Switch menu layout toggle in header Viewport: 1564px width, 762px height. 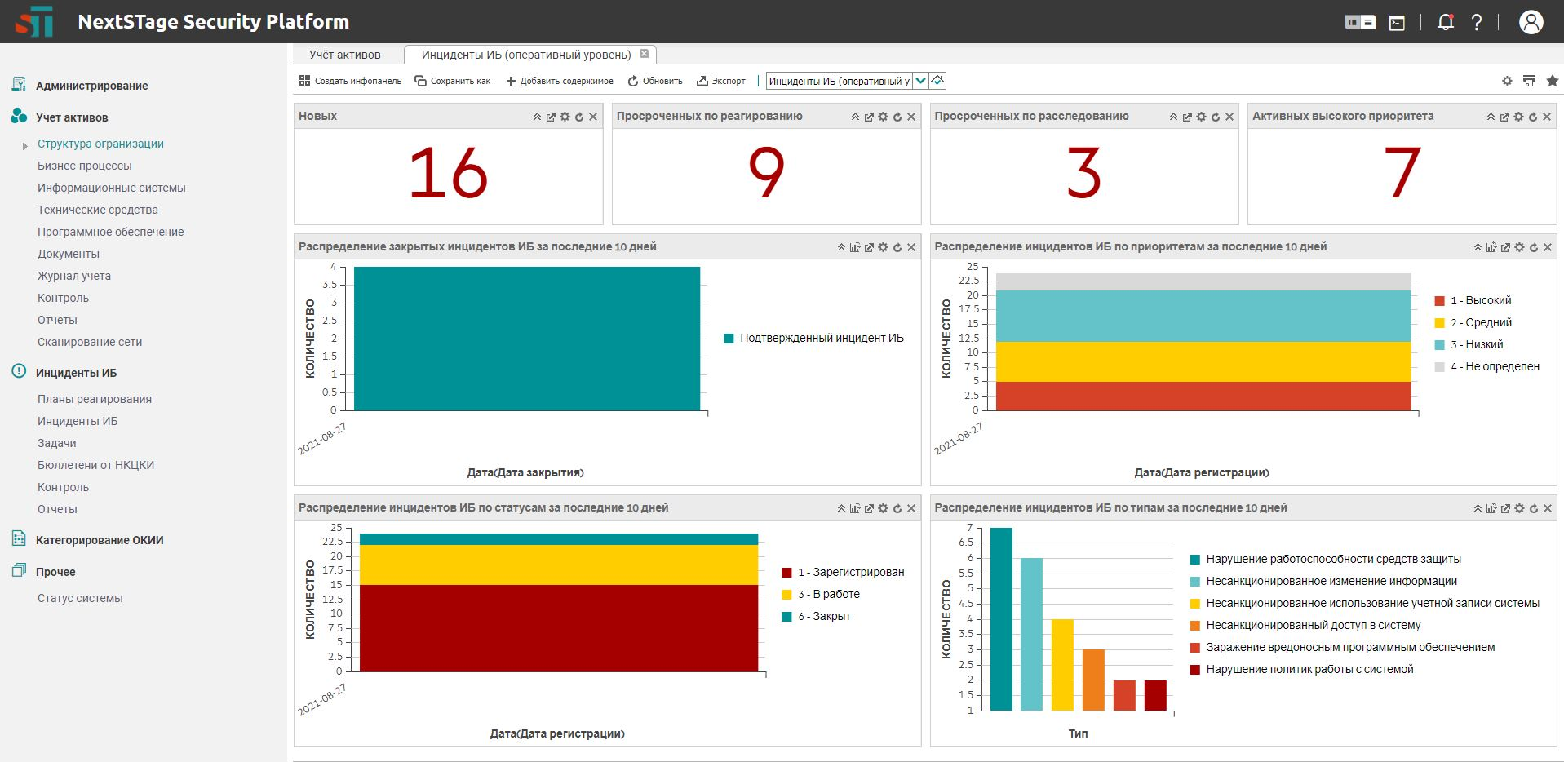click(1360, 23)
